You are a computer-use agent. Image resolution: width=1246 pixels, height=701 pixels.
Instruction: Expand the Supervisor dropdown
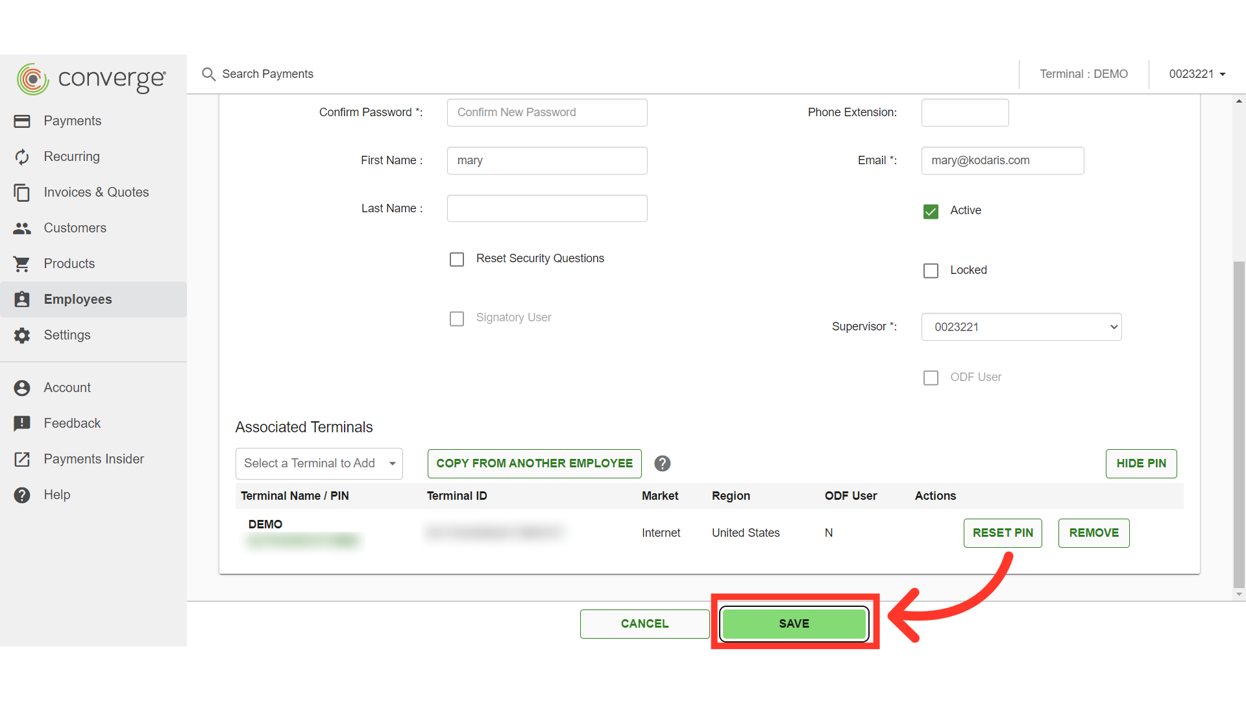[1021, 327]
